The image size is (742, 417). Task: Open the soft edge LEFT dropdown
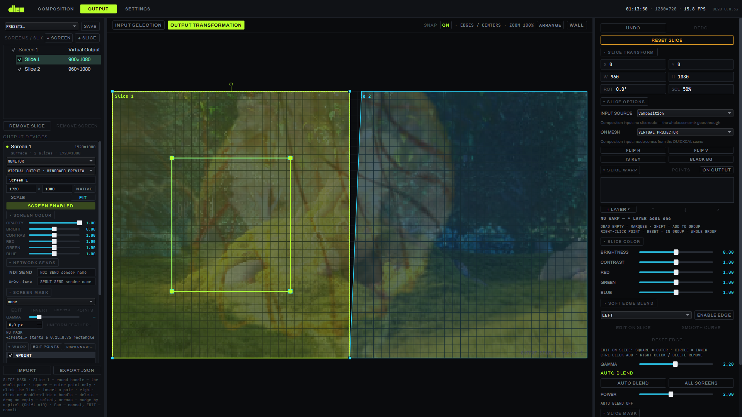(x=646, y=315)
